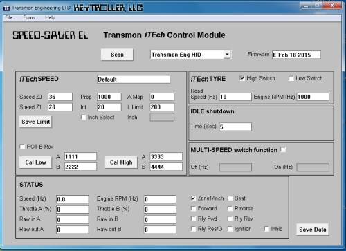Click the Scan button

(117, 55)
